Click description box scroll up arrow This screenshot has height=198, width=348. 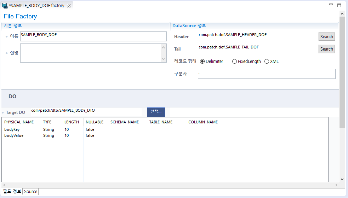click(163, 47)
